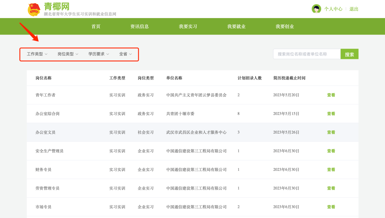Select the 财务专员 job title
Viewport: 385px width, 218px height.
(43, 170)
